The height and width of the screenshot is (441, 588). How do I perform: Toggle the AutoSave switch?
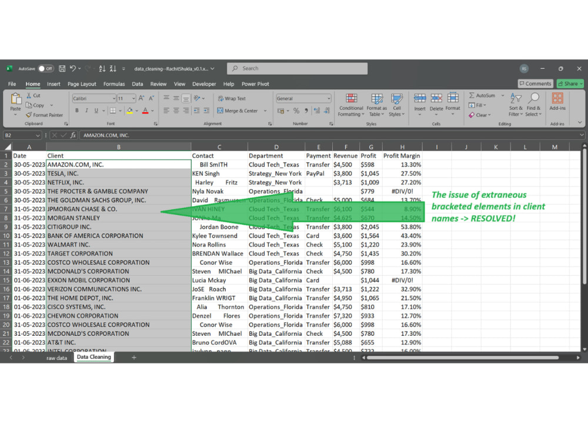(x=46, y=69)
